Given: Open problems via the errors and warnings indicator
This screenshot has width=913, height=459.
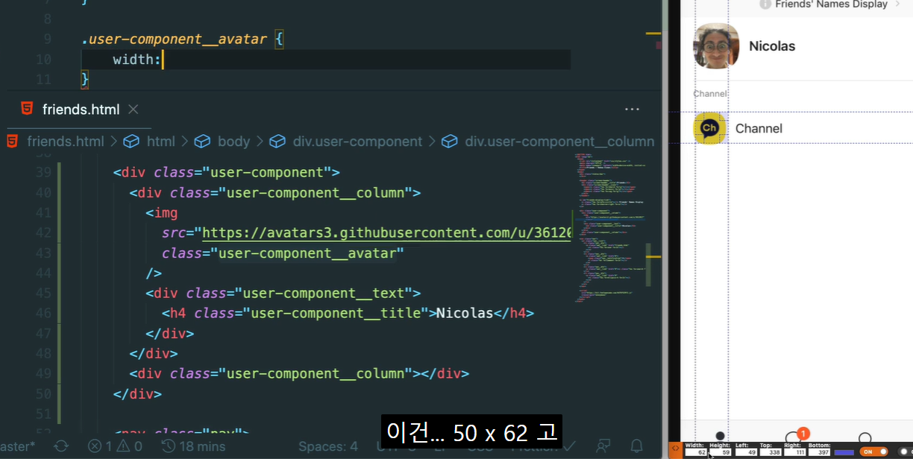Looking at the screenshot, I should 115,446.
